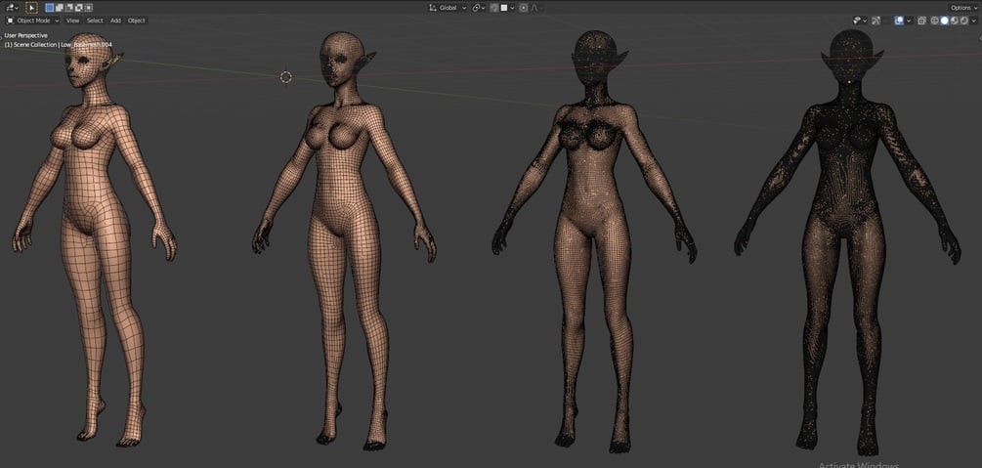The height and width of the screenshot is (468, 982).
Task: Choose the Invert selection mode icon
Action: click(x=79, y=8)
